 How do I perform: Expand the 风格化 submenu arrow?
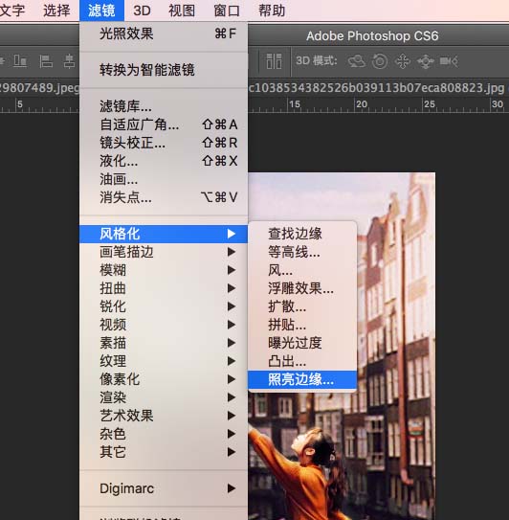(232, 234)
